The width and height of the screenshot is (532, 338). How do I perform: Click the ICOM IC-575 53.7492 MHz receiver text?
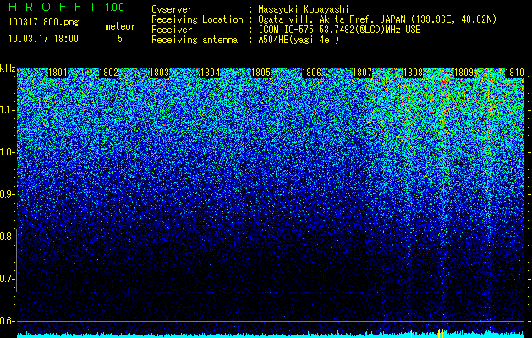[x=339, y=30]
